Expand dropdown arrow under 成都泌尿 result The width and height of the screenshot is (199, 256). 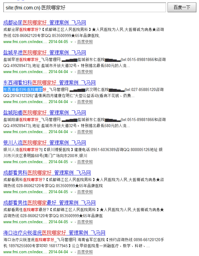[71, 42]
